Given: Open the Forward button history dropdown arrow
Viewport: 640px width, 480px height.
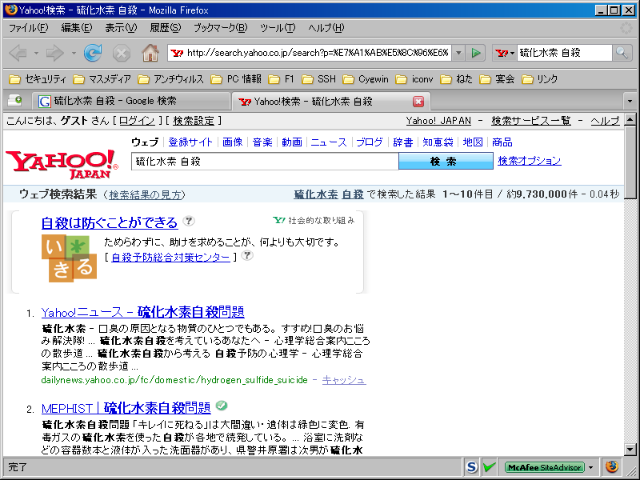Looking at the screenshot, I should (74, 53).
